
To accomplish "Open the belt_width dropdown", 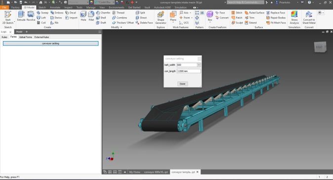I will tap(199, 65).
